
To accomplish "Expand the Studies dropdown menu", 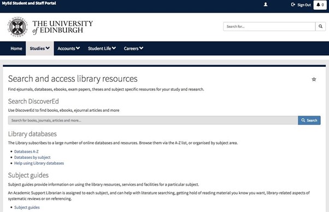I will [x=40, y=48].
